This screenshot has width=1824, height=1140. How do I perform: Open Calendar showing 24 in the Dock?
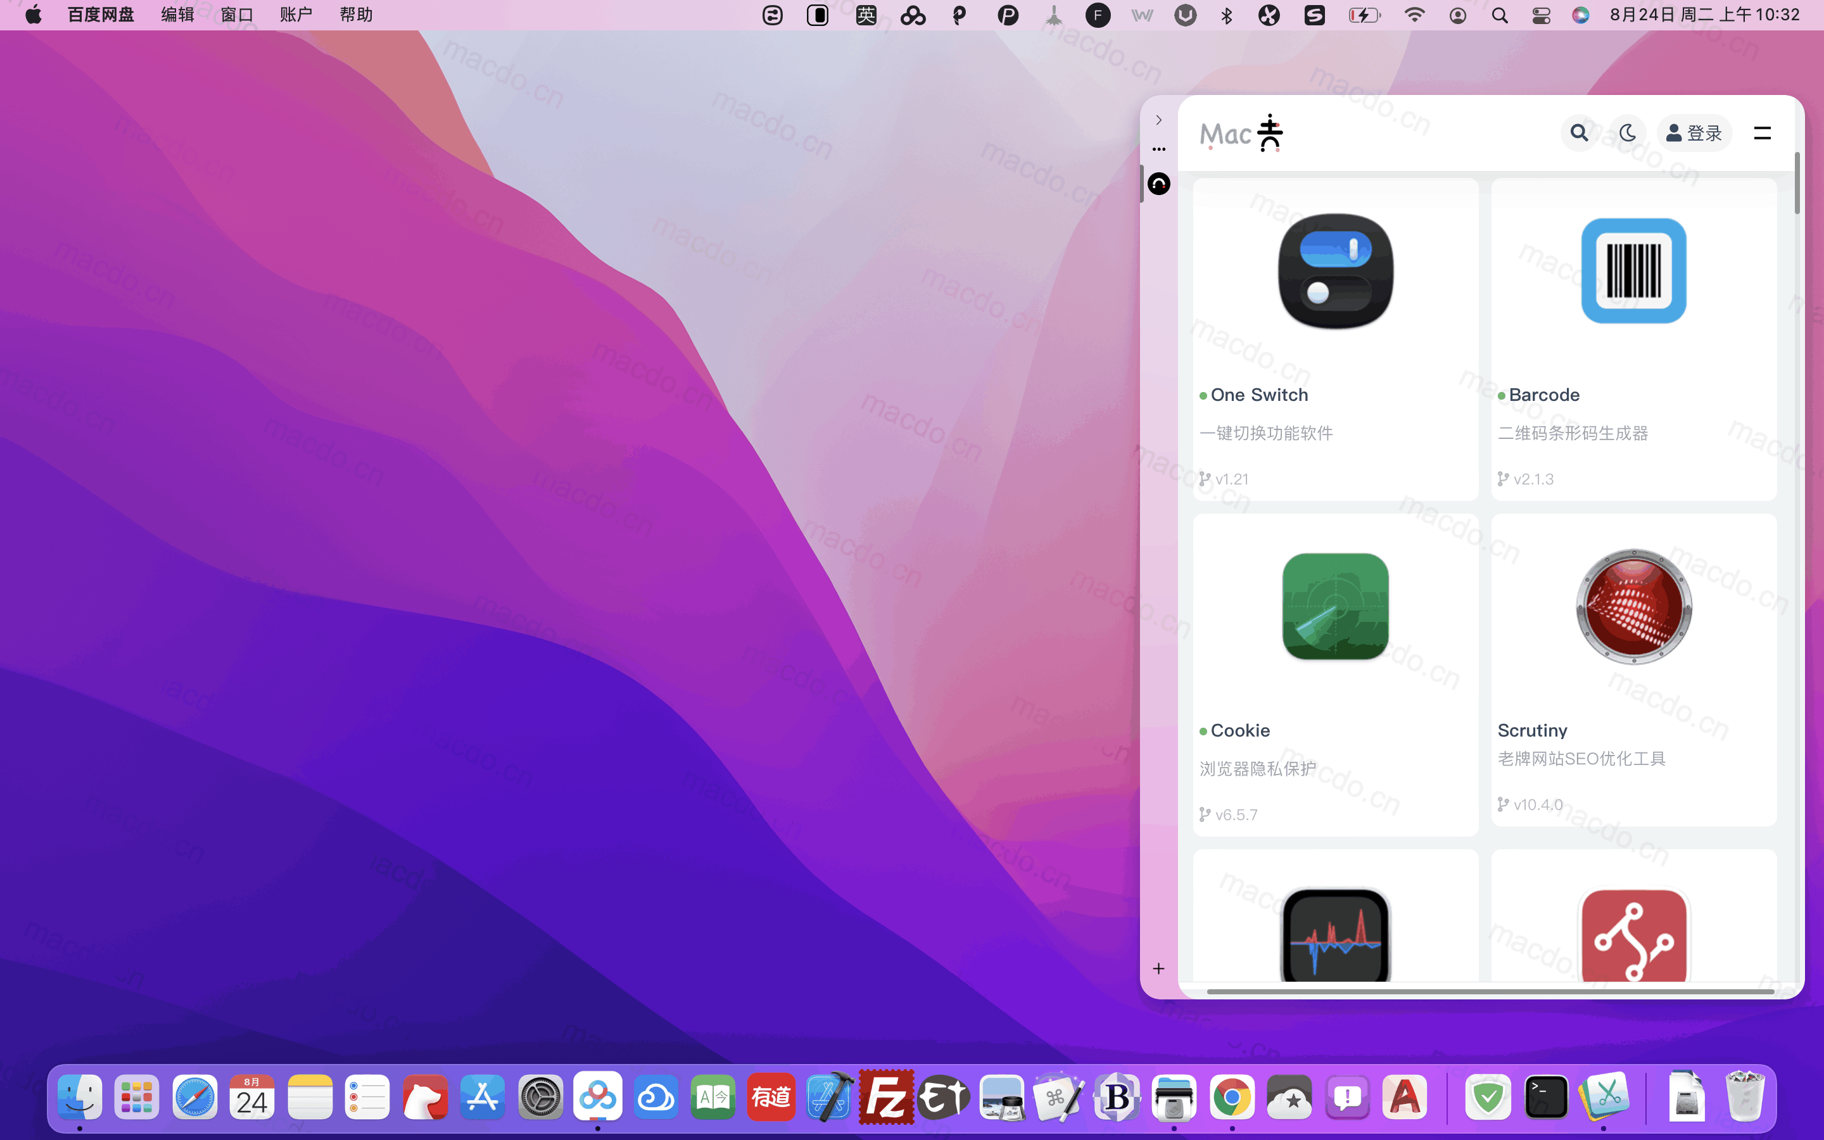(x=251, y=1097)
